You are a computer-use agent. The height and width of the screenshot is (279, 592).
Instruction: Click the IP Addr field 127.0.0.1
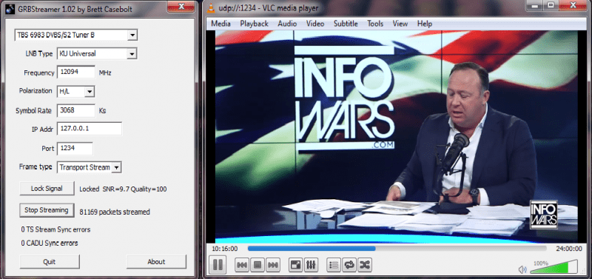(x=90, y=129)
